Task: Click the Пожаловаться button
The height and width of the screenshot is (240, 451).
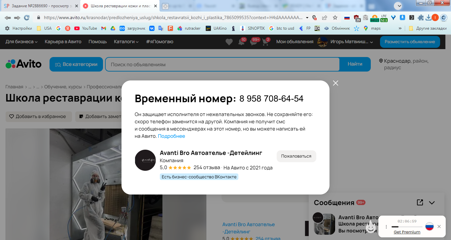Action: (296, 156)
